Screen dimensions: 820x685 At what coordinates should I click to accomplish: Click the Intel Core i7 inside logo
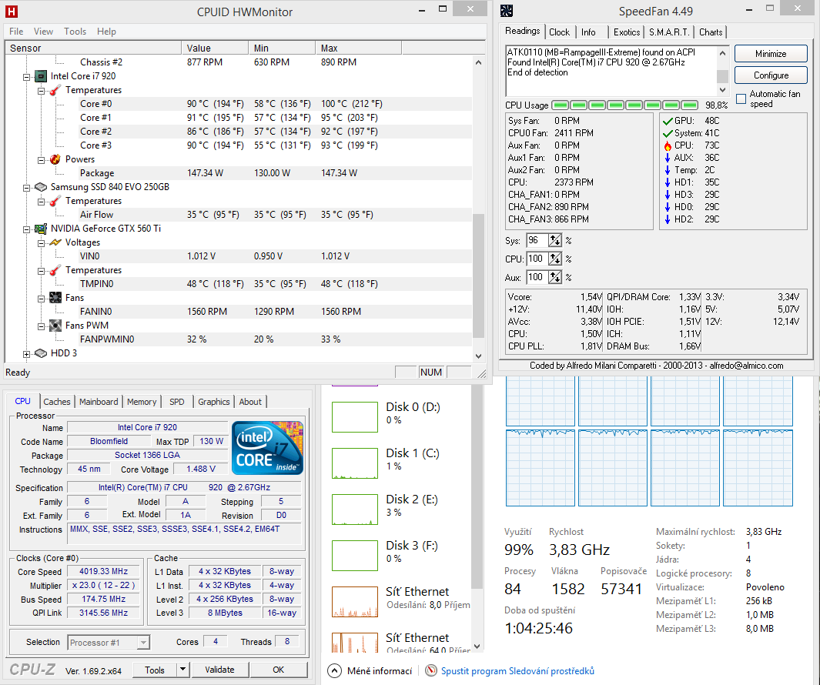pos(267,448)
